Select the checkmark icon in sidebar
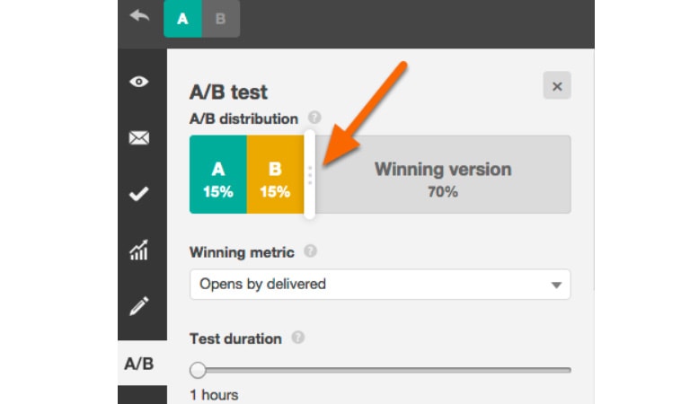Image resolution: width=690 pixels, height=404 pixels. coord(139,194)
